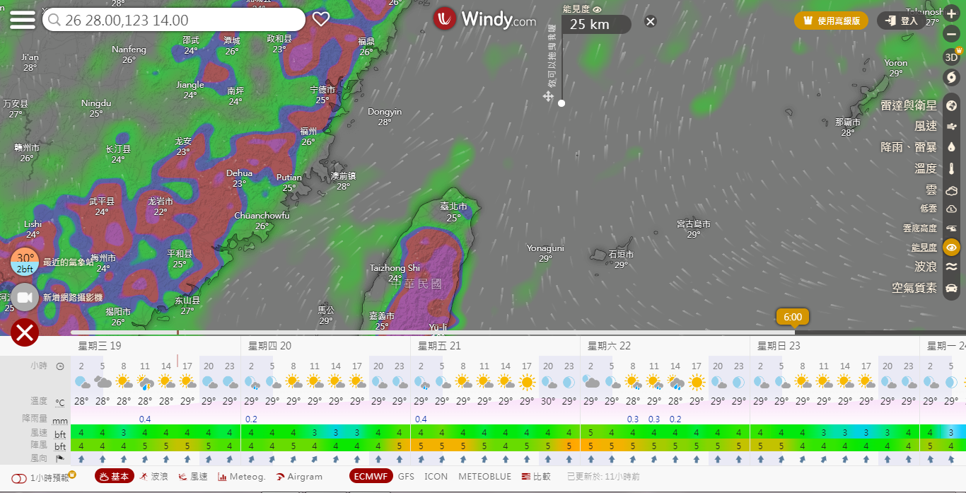Click the 星期五 21 day header
Viewport: 966px width, 493px height.
(x=439, y=346)
